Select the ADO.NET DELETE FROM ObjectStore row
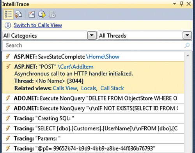Screen dimensions: 195x153 click(x=93, y=98)
